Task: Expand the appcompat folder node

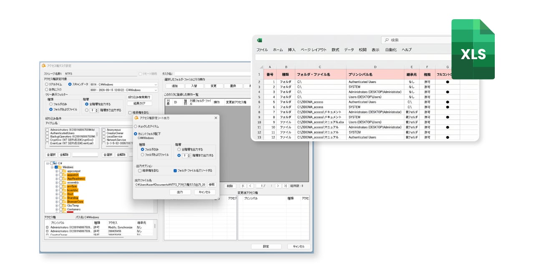Action: click(56, 171)
